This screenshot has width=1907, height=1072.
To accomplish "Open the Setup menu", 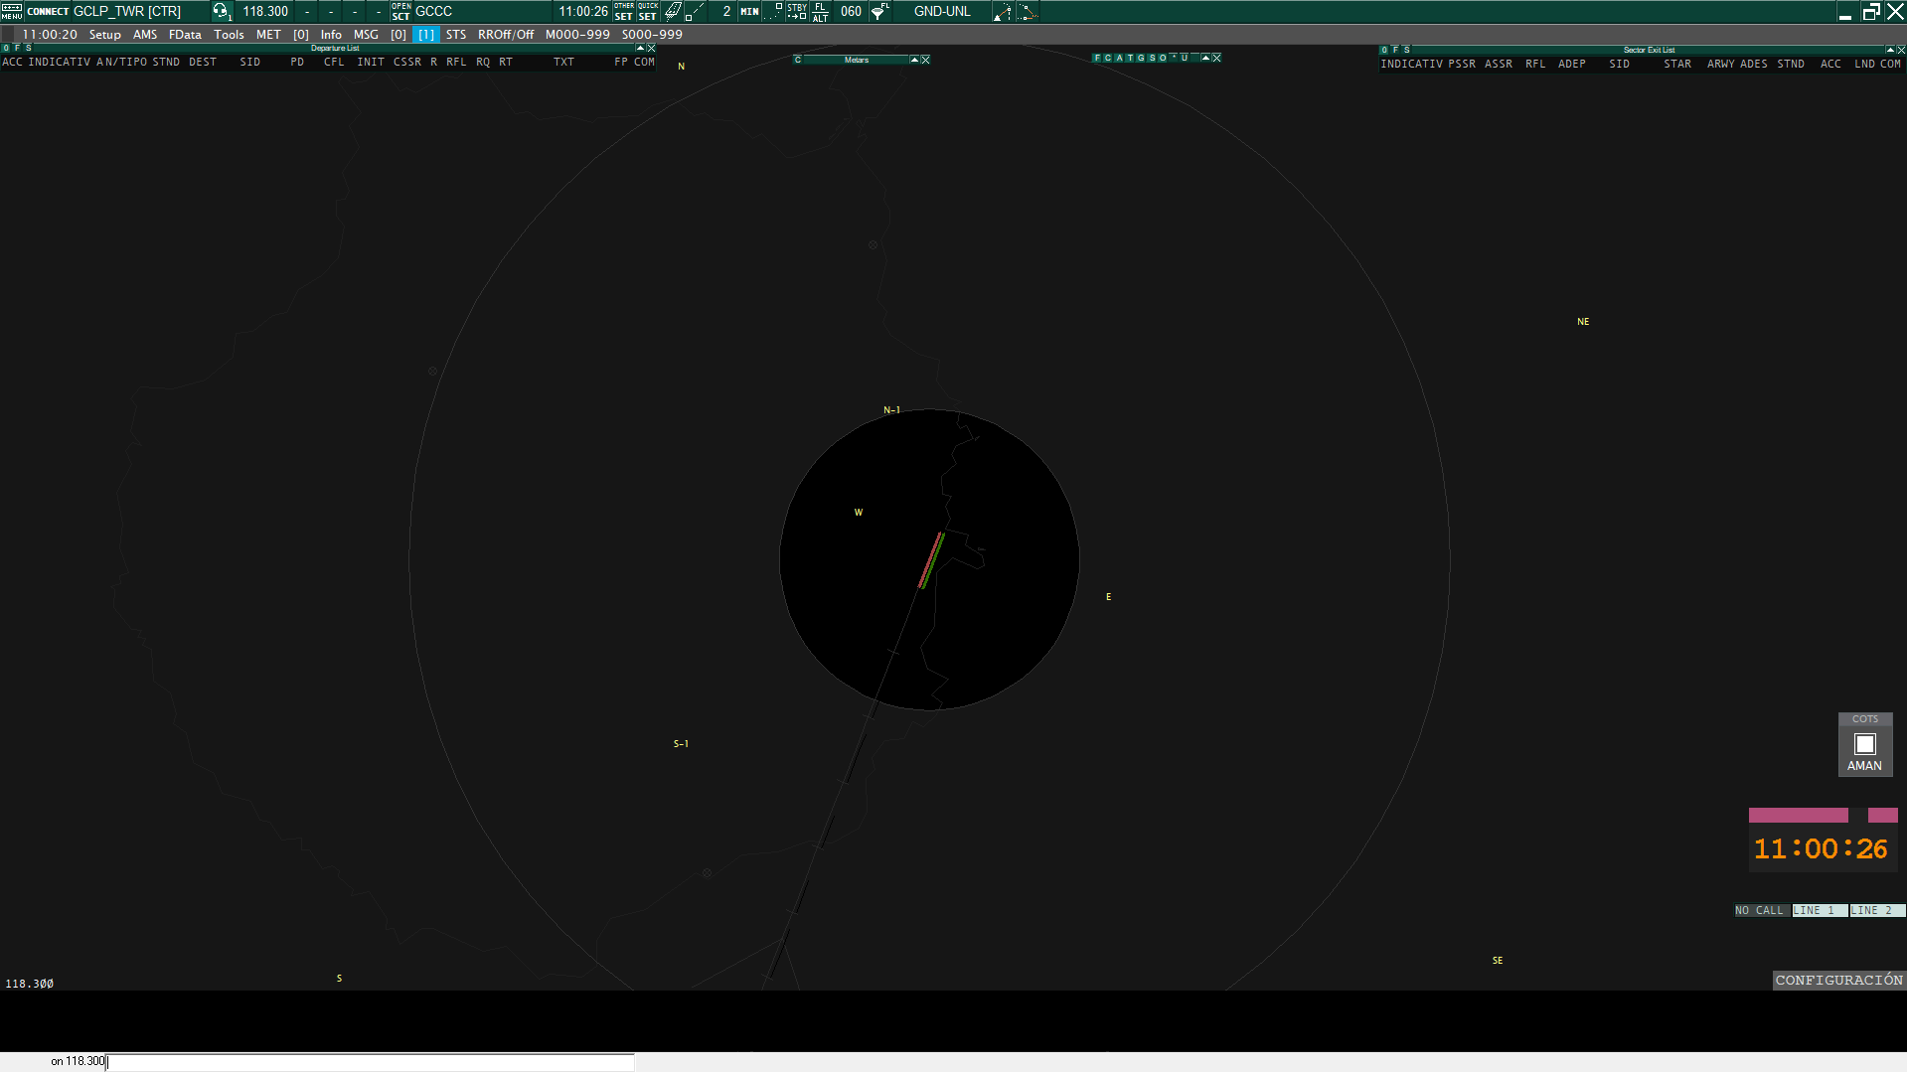I will [x=104, y=35].
